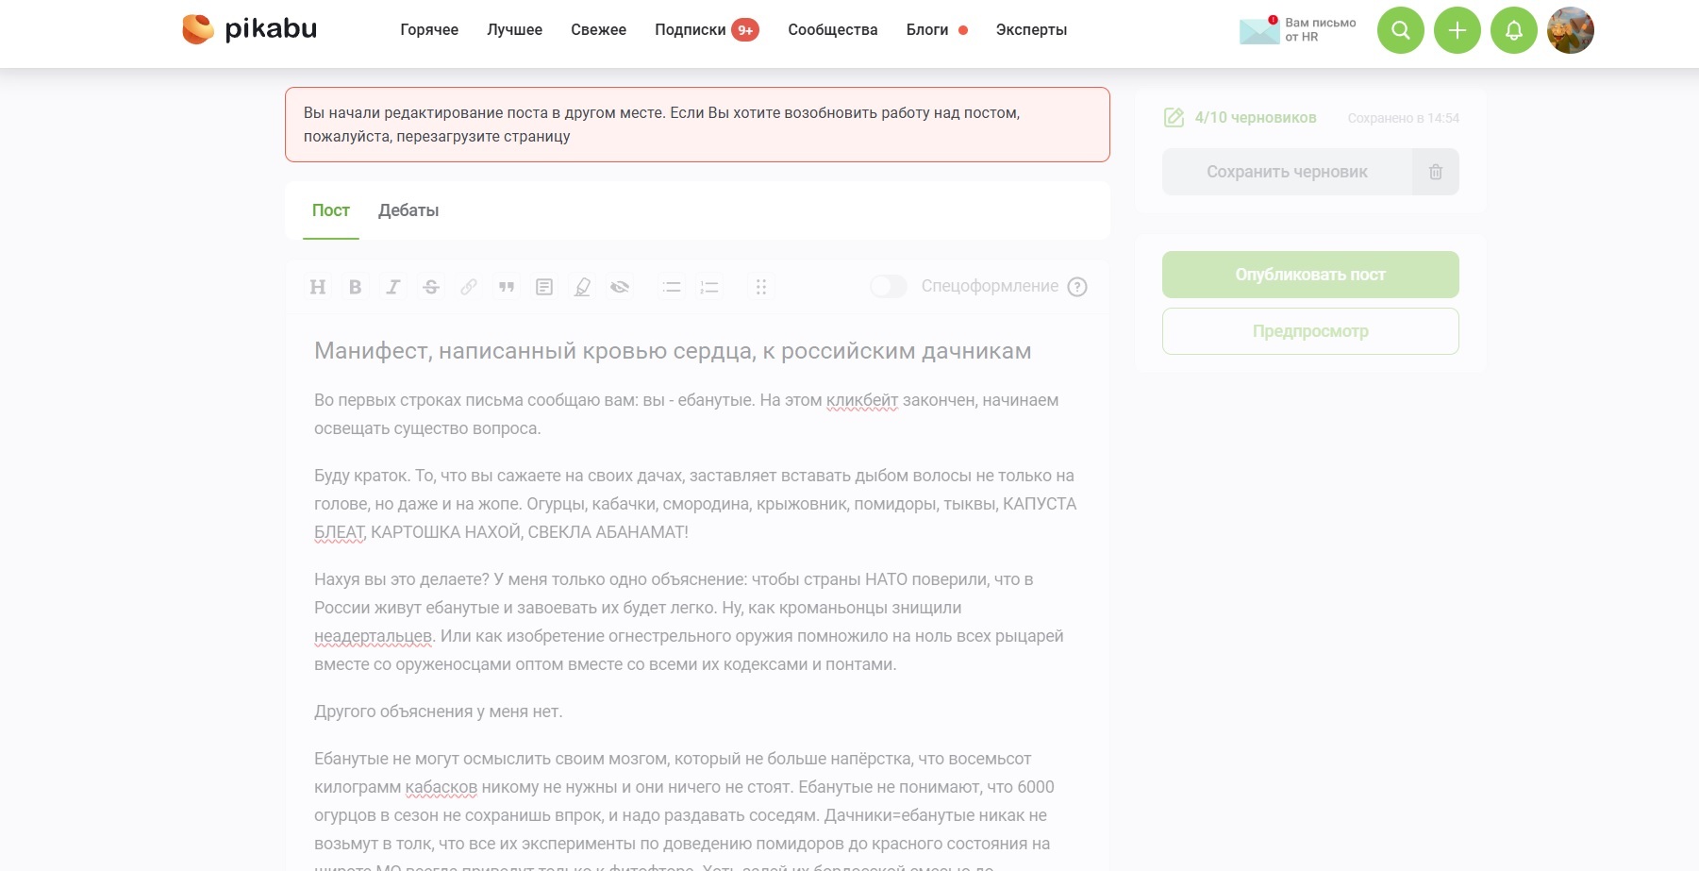Apply italic formatting in editor toolbar

coord(393,287)
